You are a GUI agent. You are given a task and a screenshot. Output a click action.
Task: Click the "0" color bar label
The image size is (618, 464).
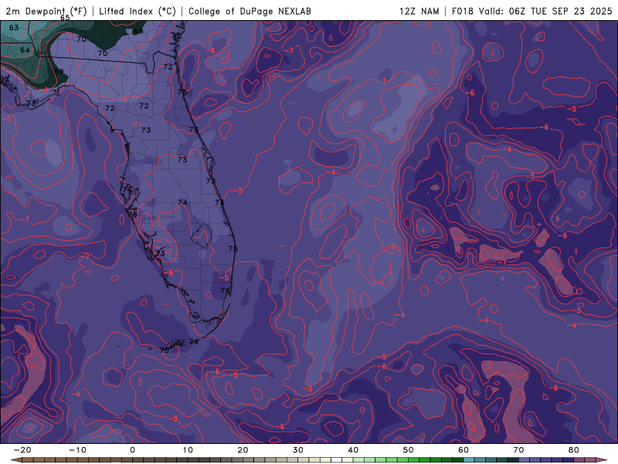pyautogui.click(x=132, y=450)
